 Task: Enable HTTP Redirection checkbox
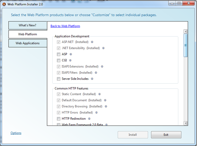(58, 119)
